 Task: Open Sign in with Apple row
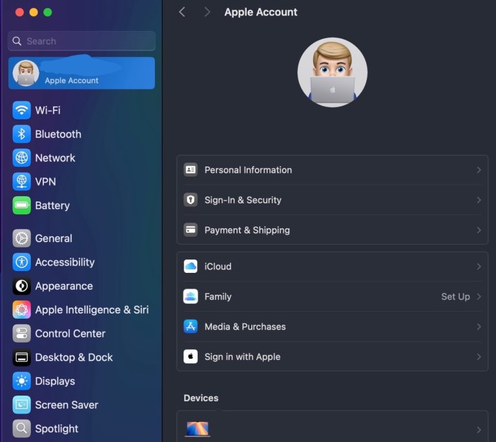point(332,357)
